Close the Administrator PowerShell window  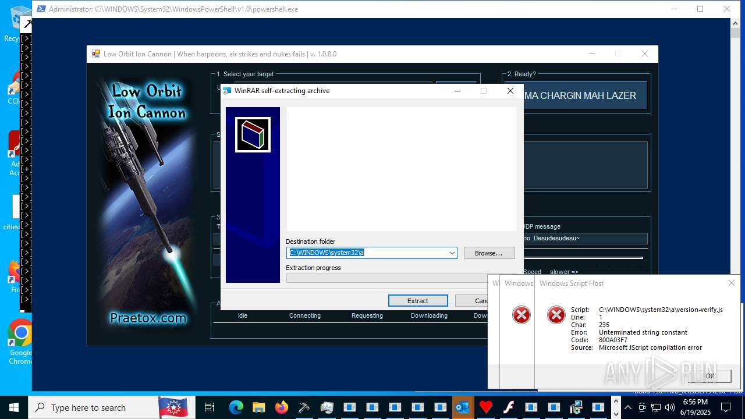[x=727, y=9]
